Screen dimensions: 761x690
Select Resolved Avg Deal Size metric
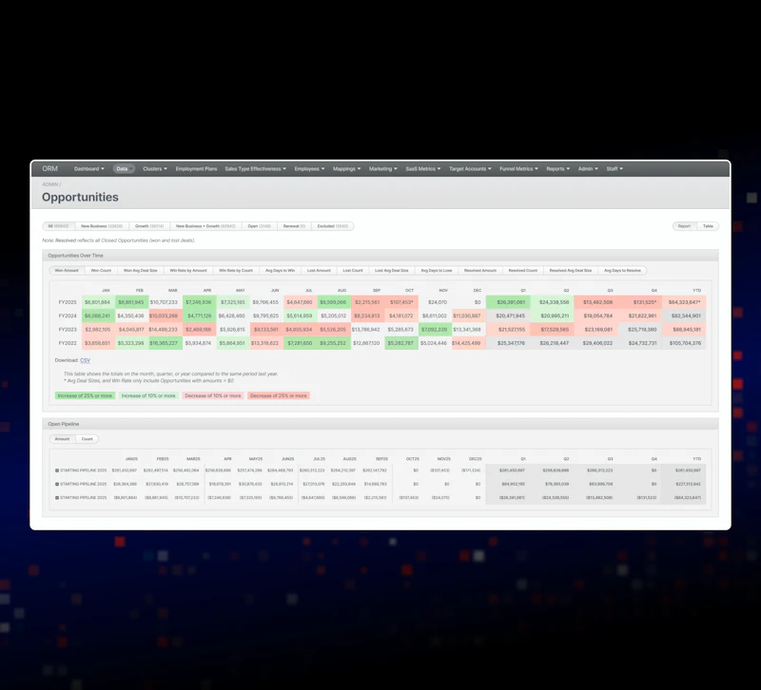[570, 271]
